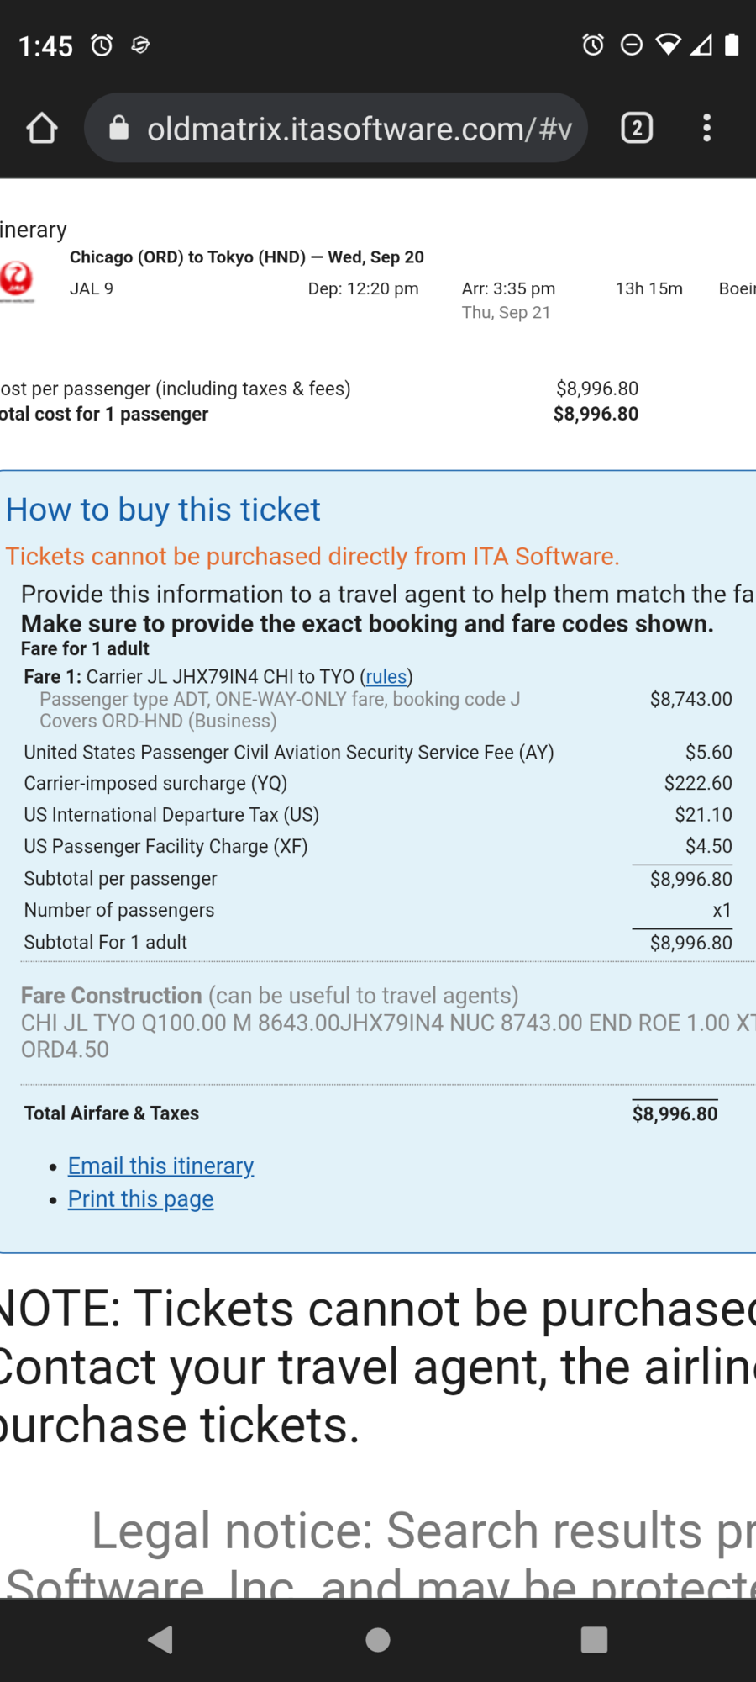This screenshot has width=756, height=1682.
Task: Click Email this itinerary link
Action: coord(160,1166)
